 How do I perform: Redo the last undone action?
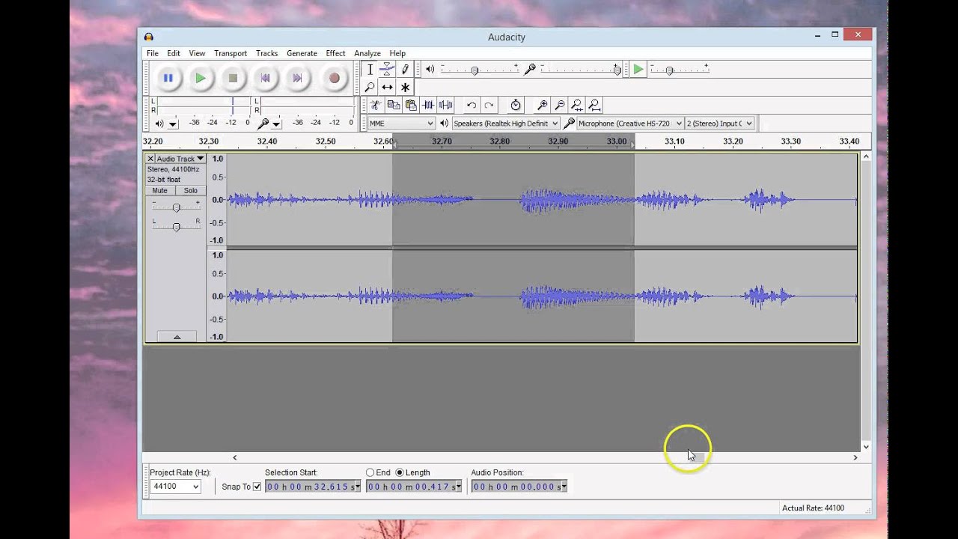pyautogui.click(x=489, y=105)
